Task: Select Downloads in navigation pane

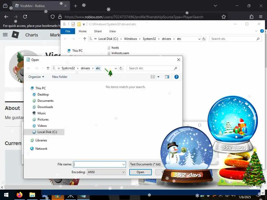Action: [43, 107]
